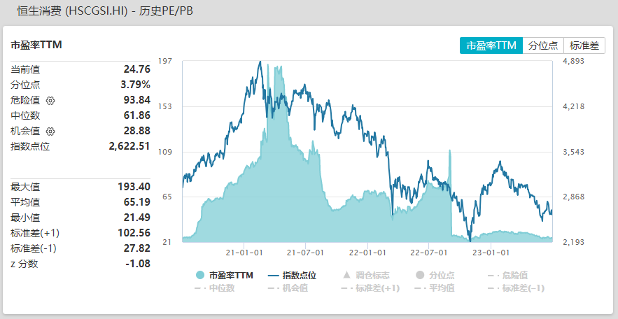
Task: Click the page title 恒生消费 (HSCGSI.HI)
Action: 73,11
